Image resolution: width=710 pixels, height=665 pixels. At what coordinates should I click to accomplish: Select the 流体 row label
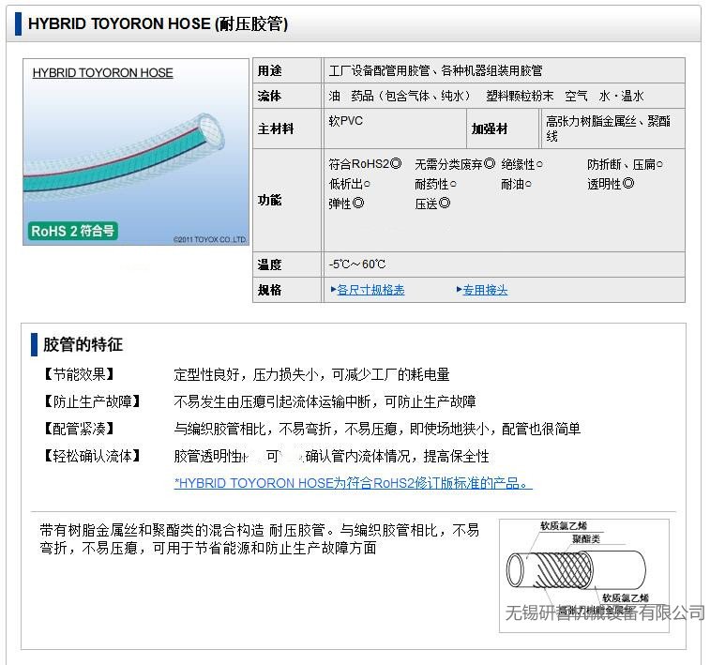click(269, 96)
